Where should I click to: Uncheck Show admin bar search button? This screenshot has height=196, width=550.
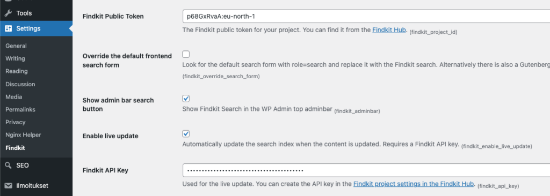[186, 99]
